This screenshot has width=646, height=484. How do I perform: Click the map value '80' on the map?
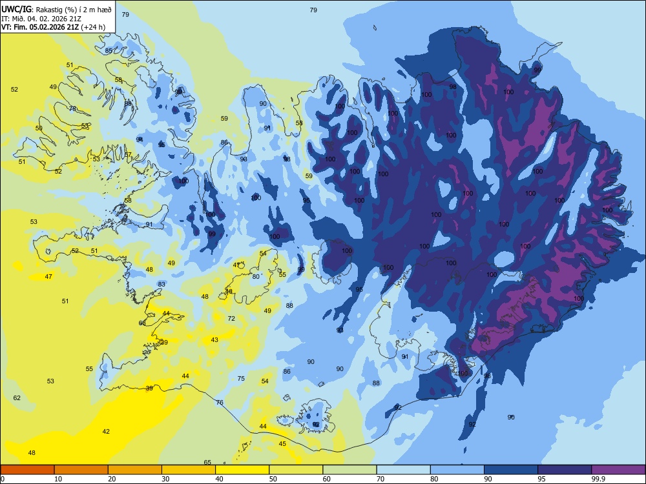pyautogui.click(x=256, y=277)
